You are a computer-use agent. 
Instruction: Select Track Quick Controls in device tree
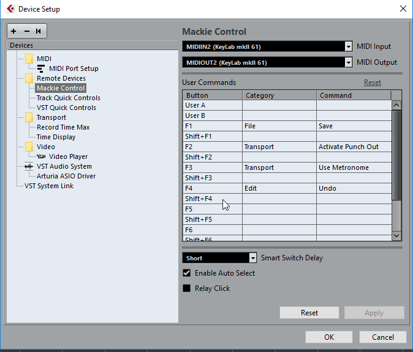click(x=68, y=98)
